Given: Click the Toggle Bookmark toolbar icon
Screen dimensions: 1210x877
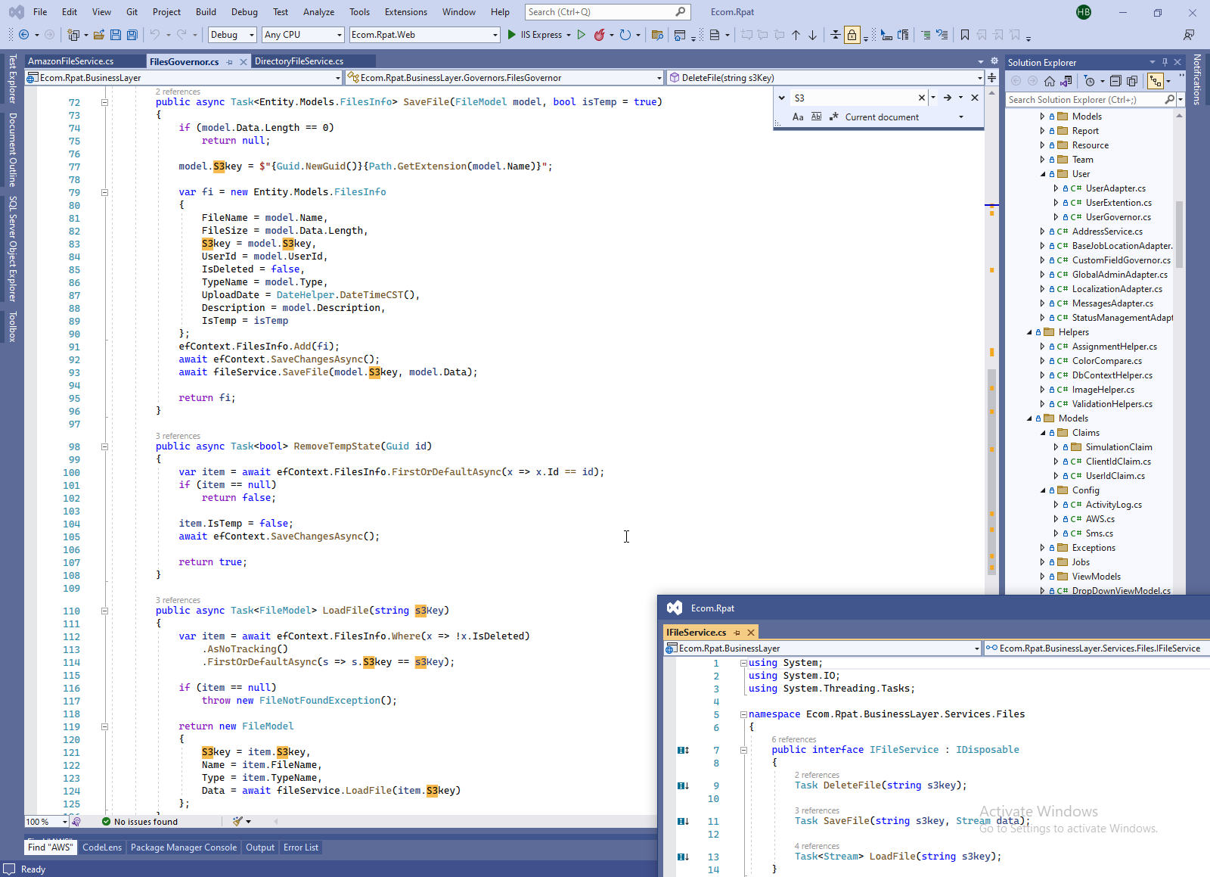Looking at the screenshot, I should (964, 35).
